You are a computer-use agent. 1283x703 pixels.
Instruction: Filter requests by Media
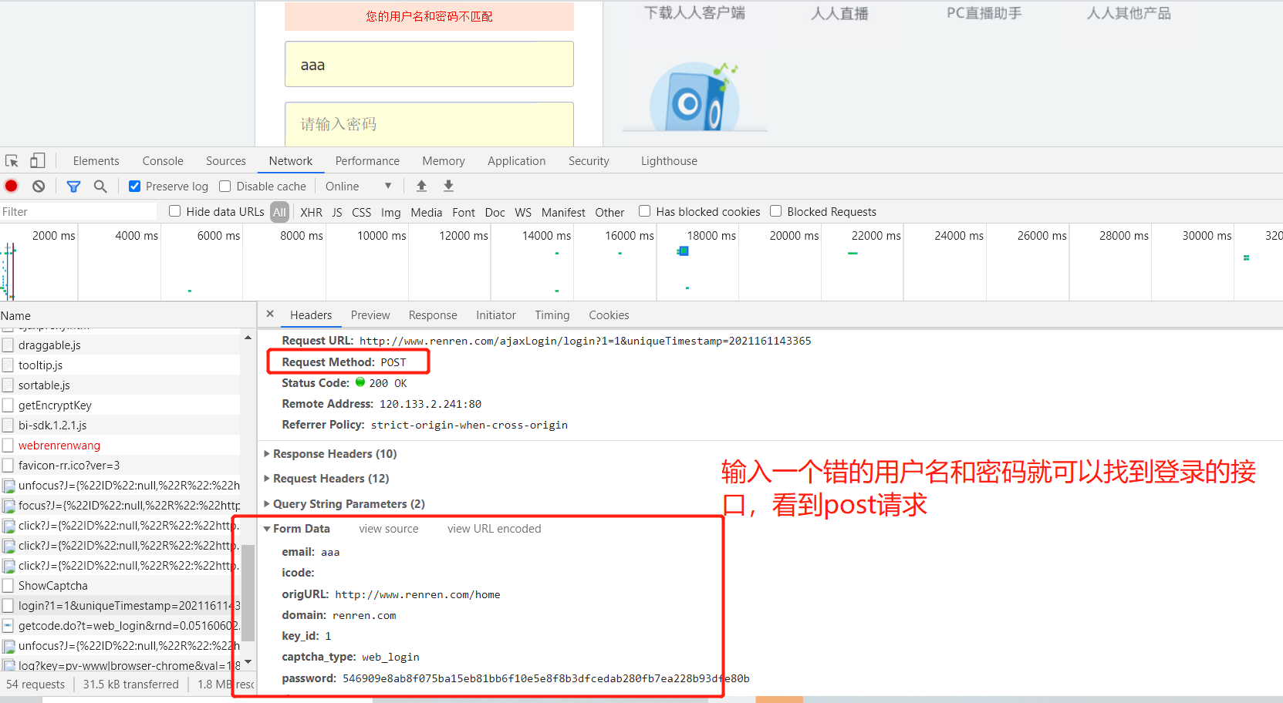[427, 212]
